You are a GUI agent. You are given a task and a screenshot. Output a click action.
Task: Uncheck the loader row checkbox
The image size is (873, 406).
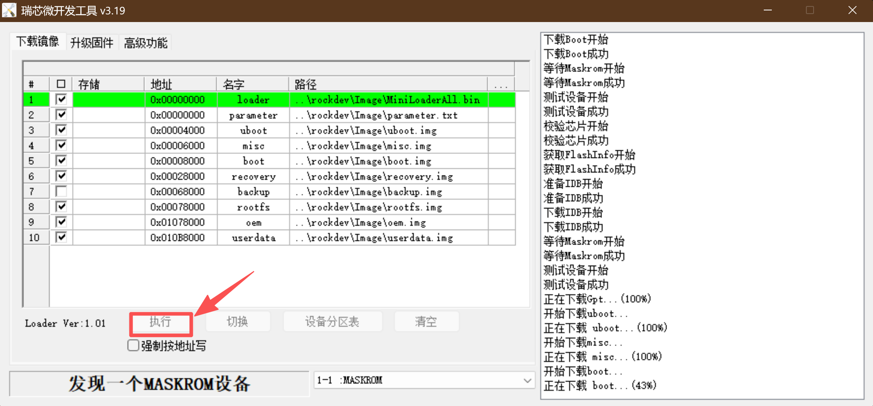pos(61,99)
